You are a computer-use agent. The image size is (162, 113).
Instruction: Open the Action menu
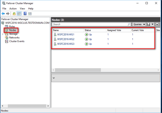pos(13,9)
